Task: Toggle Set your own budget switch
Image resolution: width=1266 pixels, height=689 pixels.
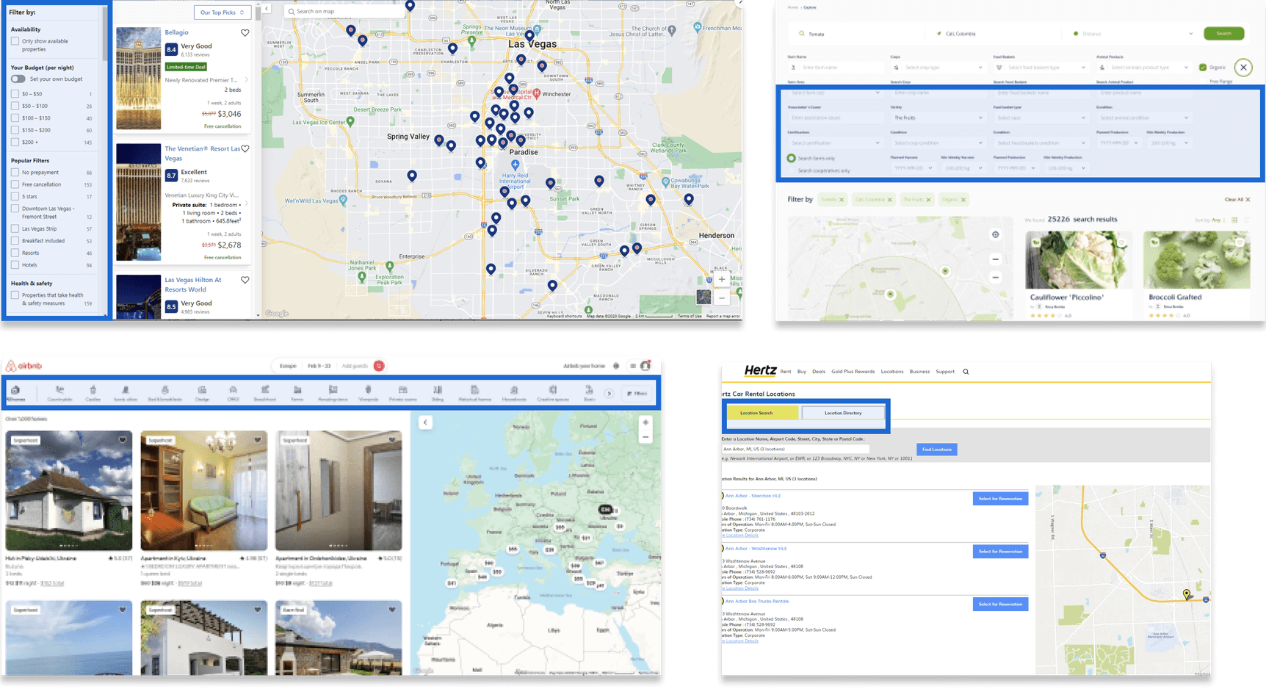Action: (x=18, y=79)
